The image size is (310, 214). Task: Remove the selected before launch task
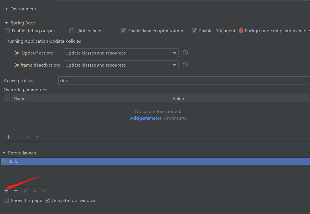[x=16, y=191]
